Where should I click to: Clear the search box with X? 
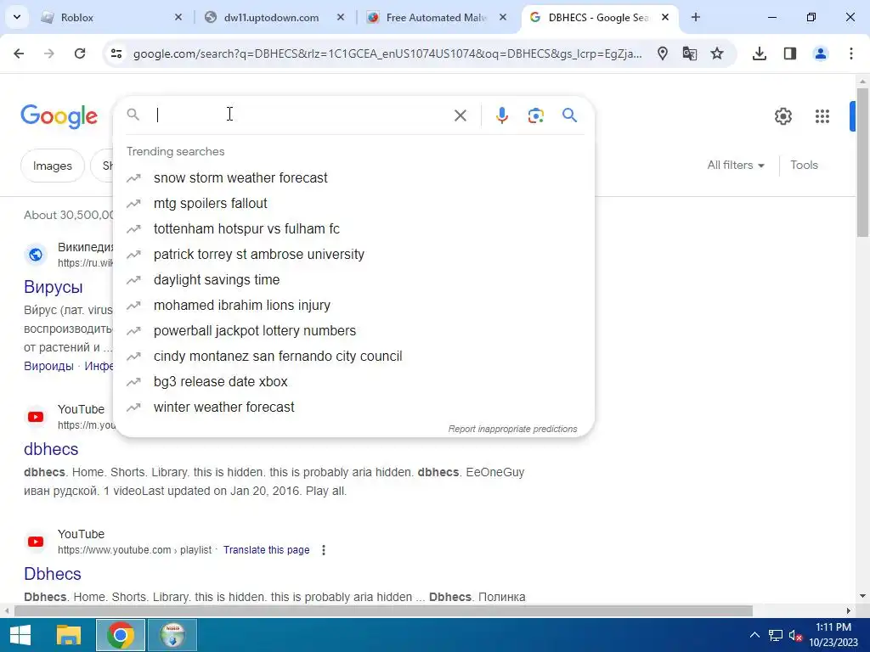tap(460, 115)
